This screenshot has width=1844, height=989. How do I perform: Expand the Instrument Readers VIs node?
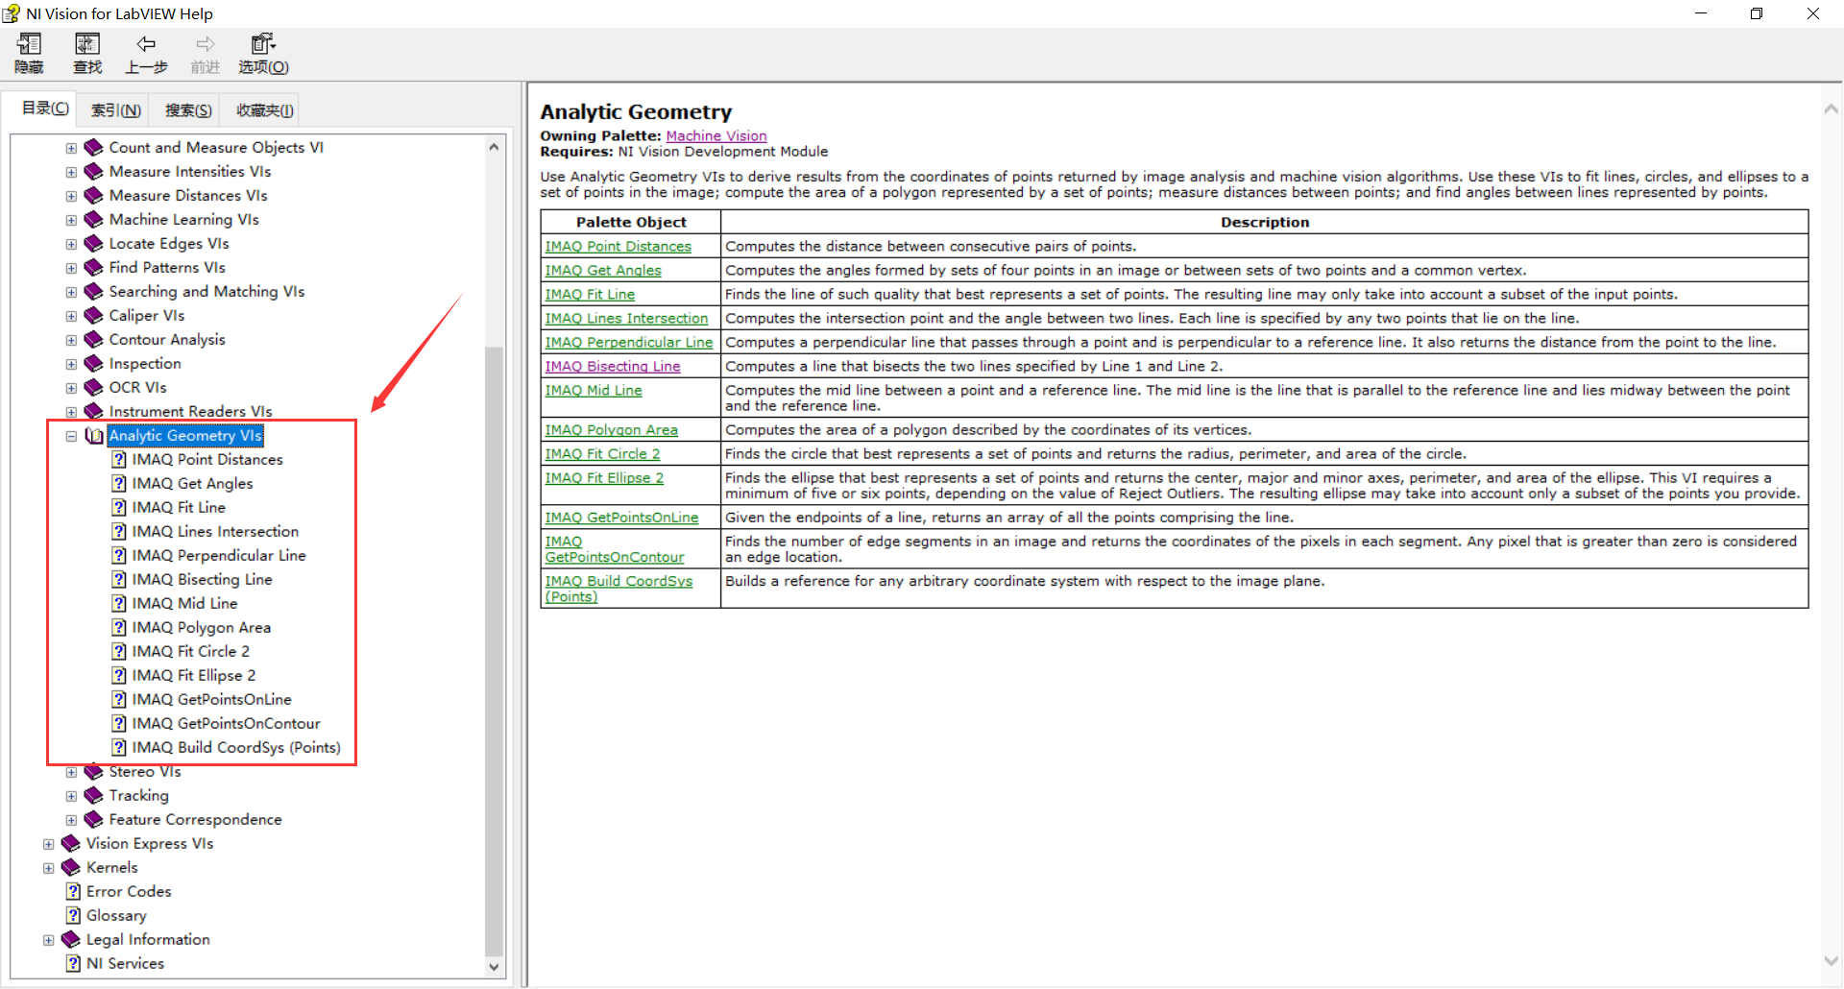coord(71,412)
